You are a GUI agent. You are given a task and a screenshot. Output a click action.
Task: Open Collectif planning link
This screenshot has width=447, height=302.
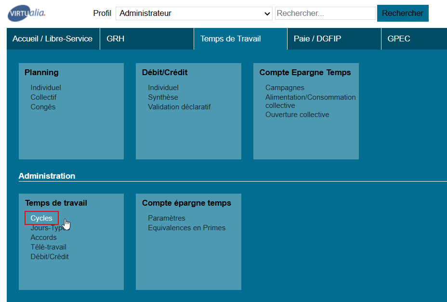point(43,97)
